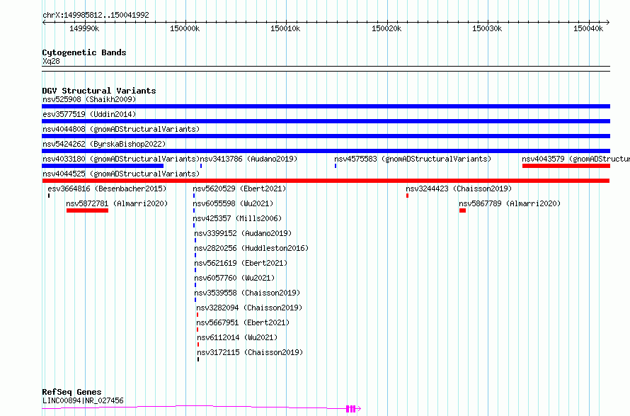This screenshot has height=416, width=630.
Task: Open nsv6057760 (Wu2021) label
Action: tap(234, 278)
